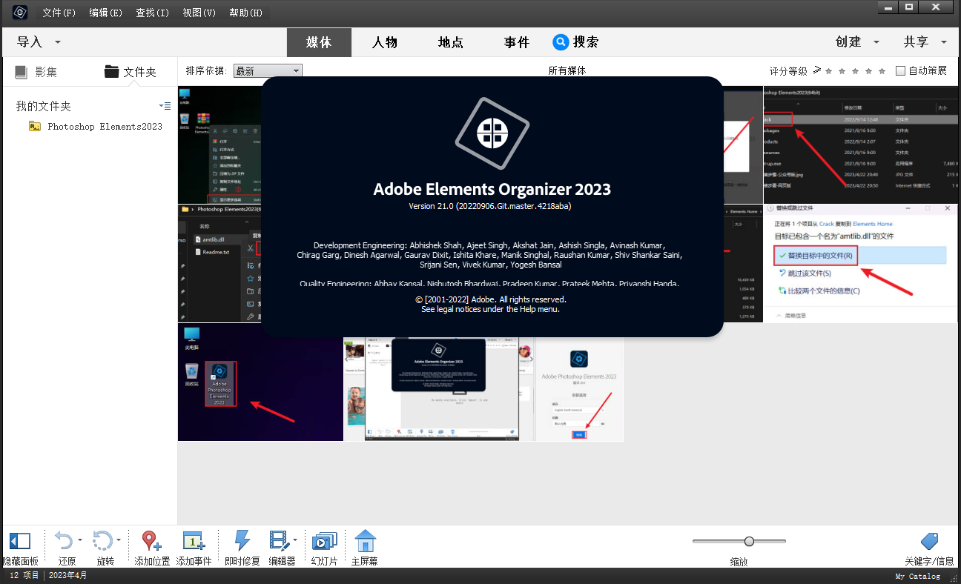Open the 视图(V) menu
Screen dimensions: 961x584
(199, 13)
